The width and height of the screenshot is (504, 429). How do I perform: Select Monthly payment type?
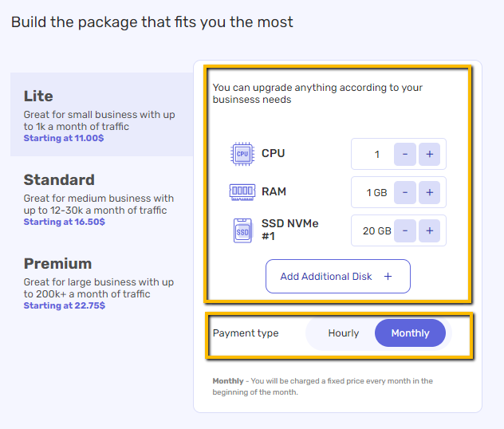tap(410, 333)
